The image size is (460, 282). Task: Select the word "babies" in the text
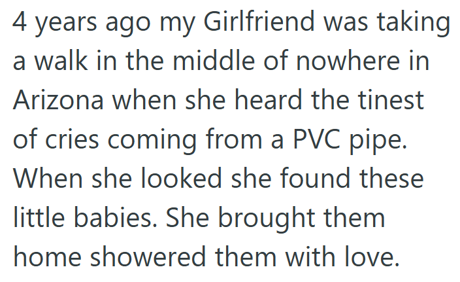121,217
